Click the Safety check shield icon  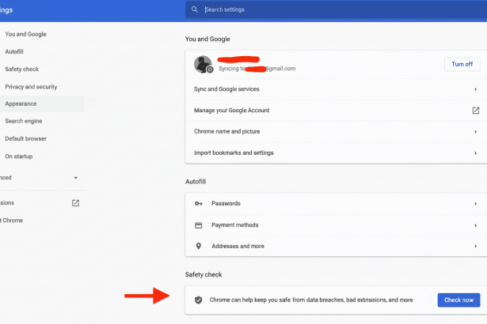(199, 300)
